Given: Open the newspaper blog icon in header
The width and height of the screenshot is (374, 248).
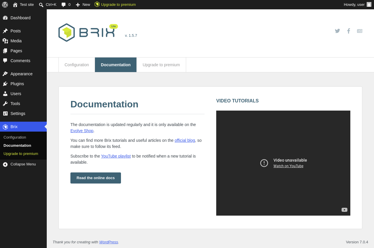Looking at the screenshot, I should point(360,31).
